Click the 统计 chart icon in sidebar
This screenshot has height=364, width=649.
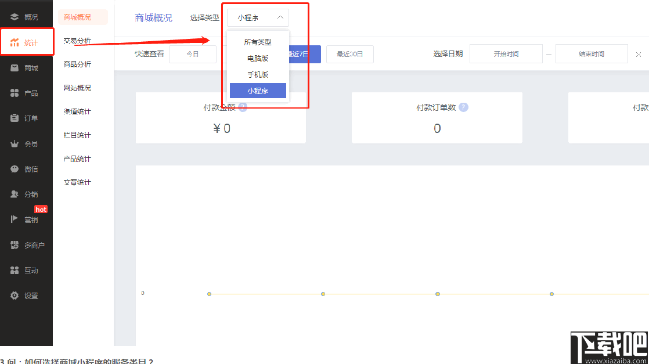pos(15,42)
